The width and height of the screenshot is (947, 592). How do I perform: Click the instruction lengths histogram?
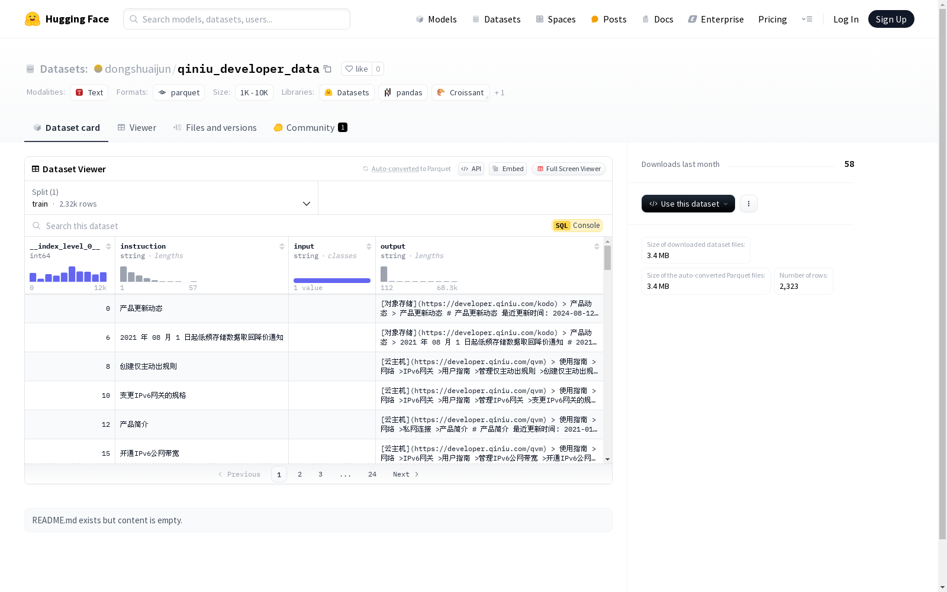tap(159, 274)
